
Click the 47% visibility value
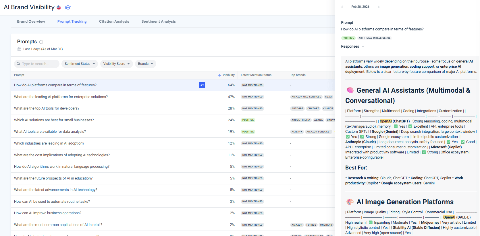pos(231,97)
